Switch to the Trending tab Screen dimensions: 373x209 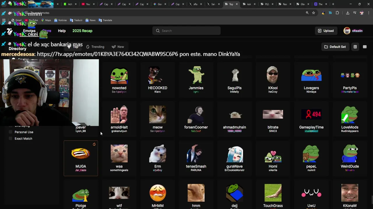tap(95, 47)
